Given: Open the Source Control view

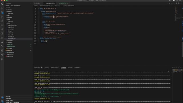Looking at the screenshot, I should pyautogui.click(x=2, y=12).
